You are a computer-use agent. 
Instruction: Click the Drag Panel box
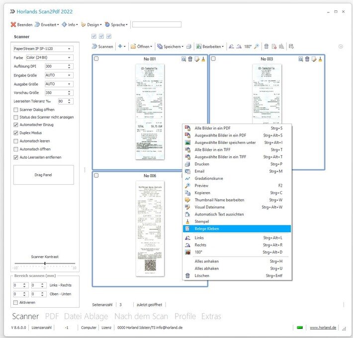click(43, 175)
